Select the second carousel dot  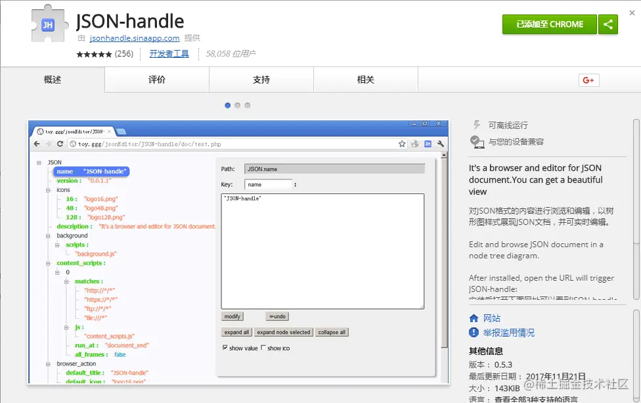[x=238, y=105]
